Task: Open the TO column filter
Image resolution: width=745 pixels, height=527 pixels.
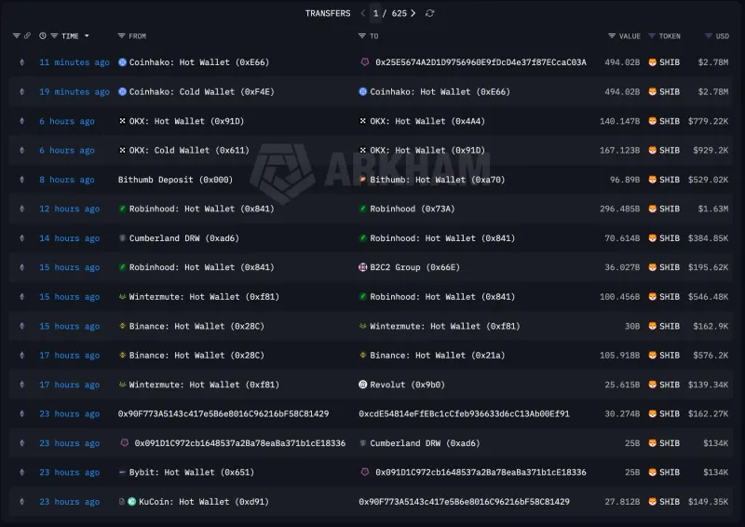Action: point(362,36)
